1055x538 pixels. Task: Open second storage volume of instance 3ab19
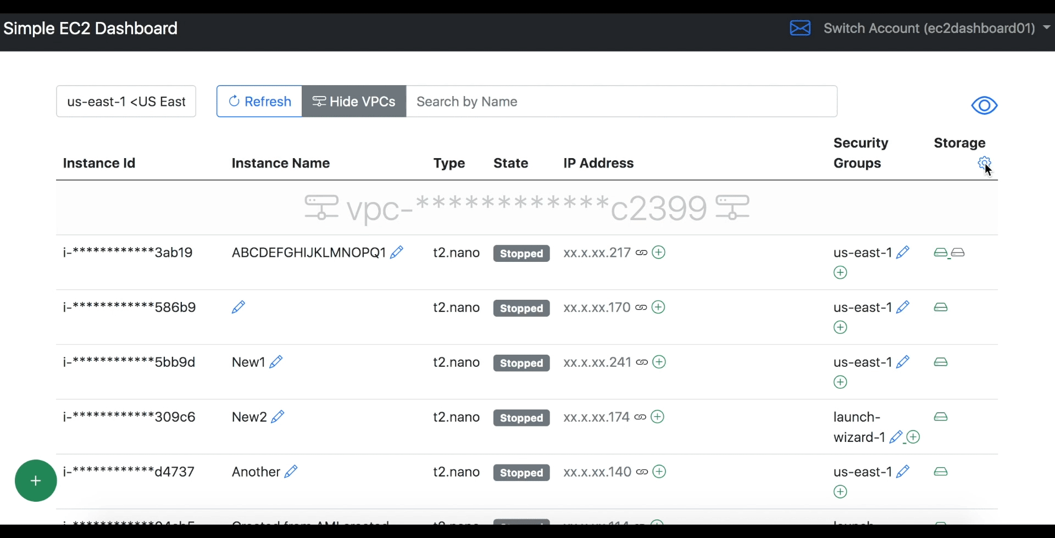958,253
